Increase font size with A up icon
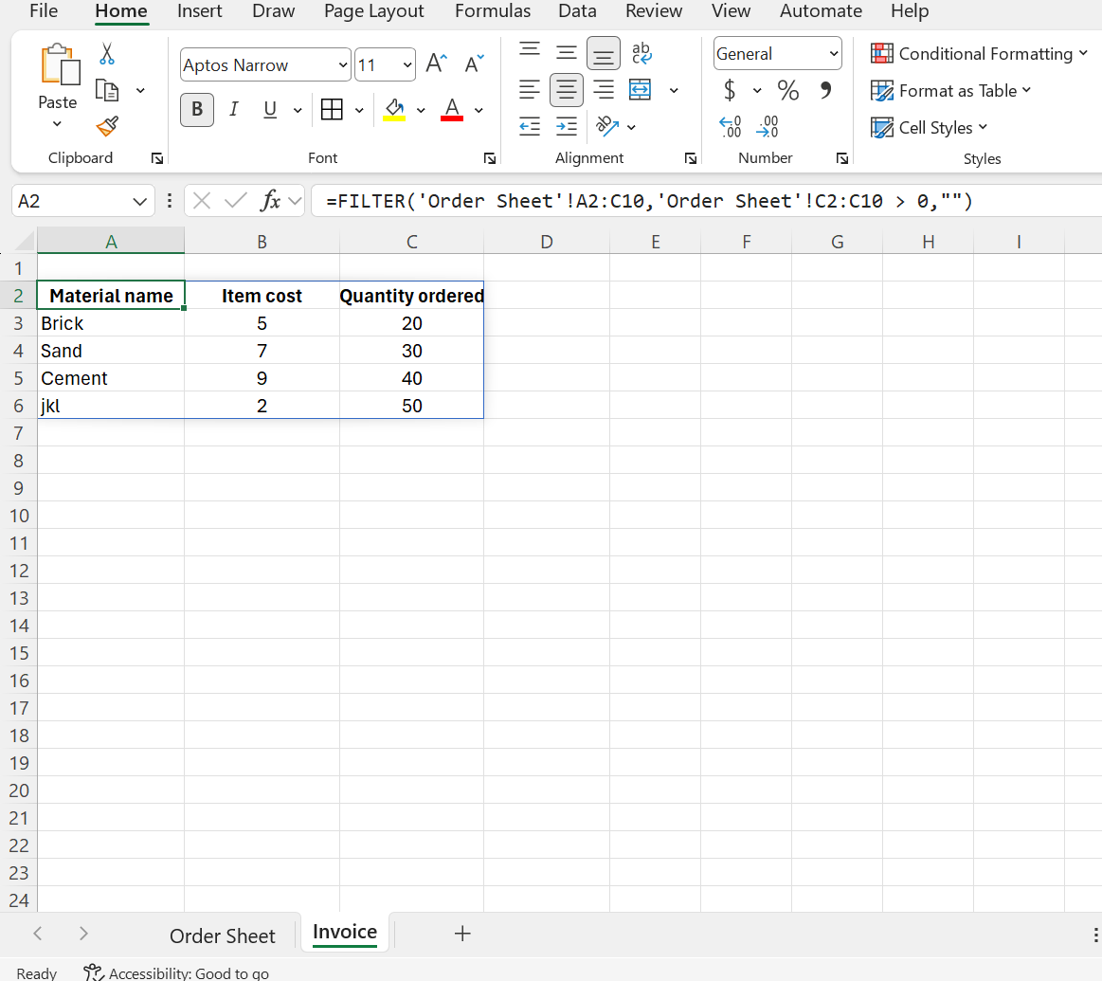1102x981 pixels. (x=437, y=64)
